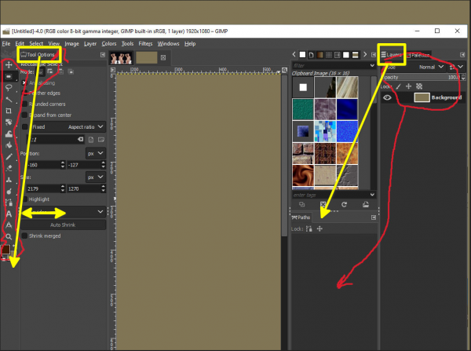This screenshot has height=351, width=471.
Task: Click the Size width field 2179
Action: [x=44, y=188]
